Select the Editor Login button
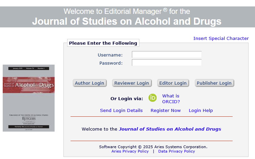Screen dimensions: 255x159 173,83
